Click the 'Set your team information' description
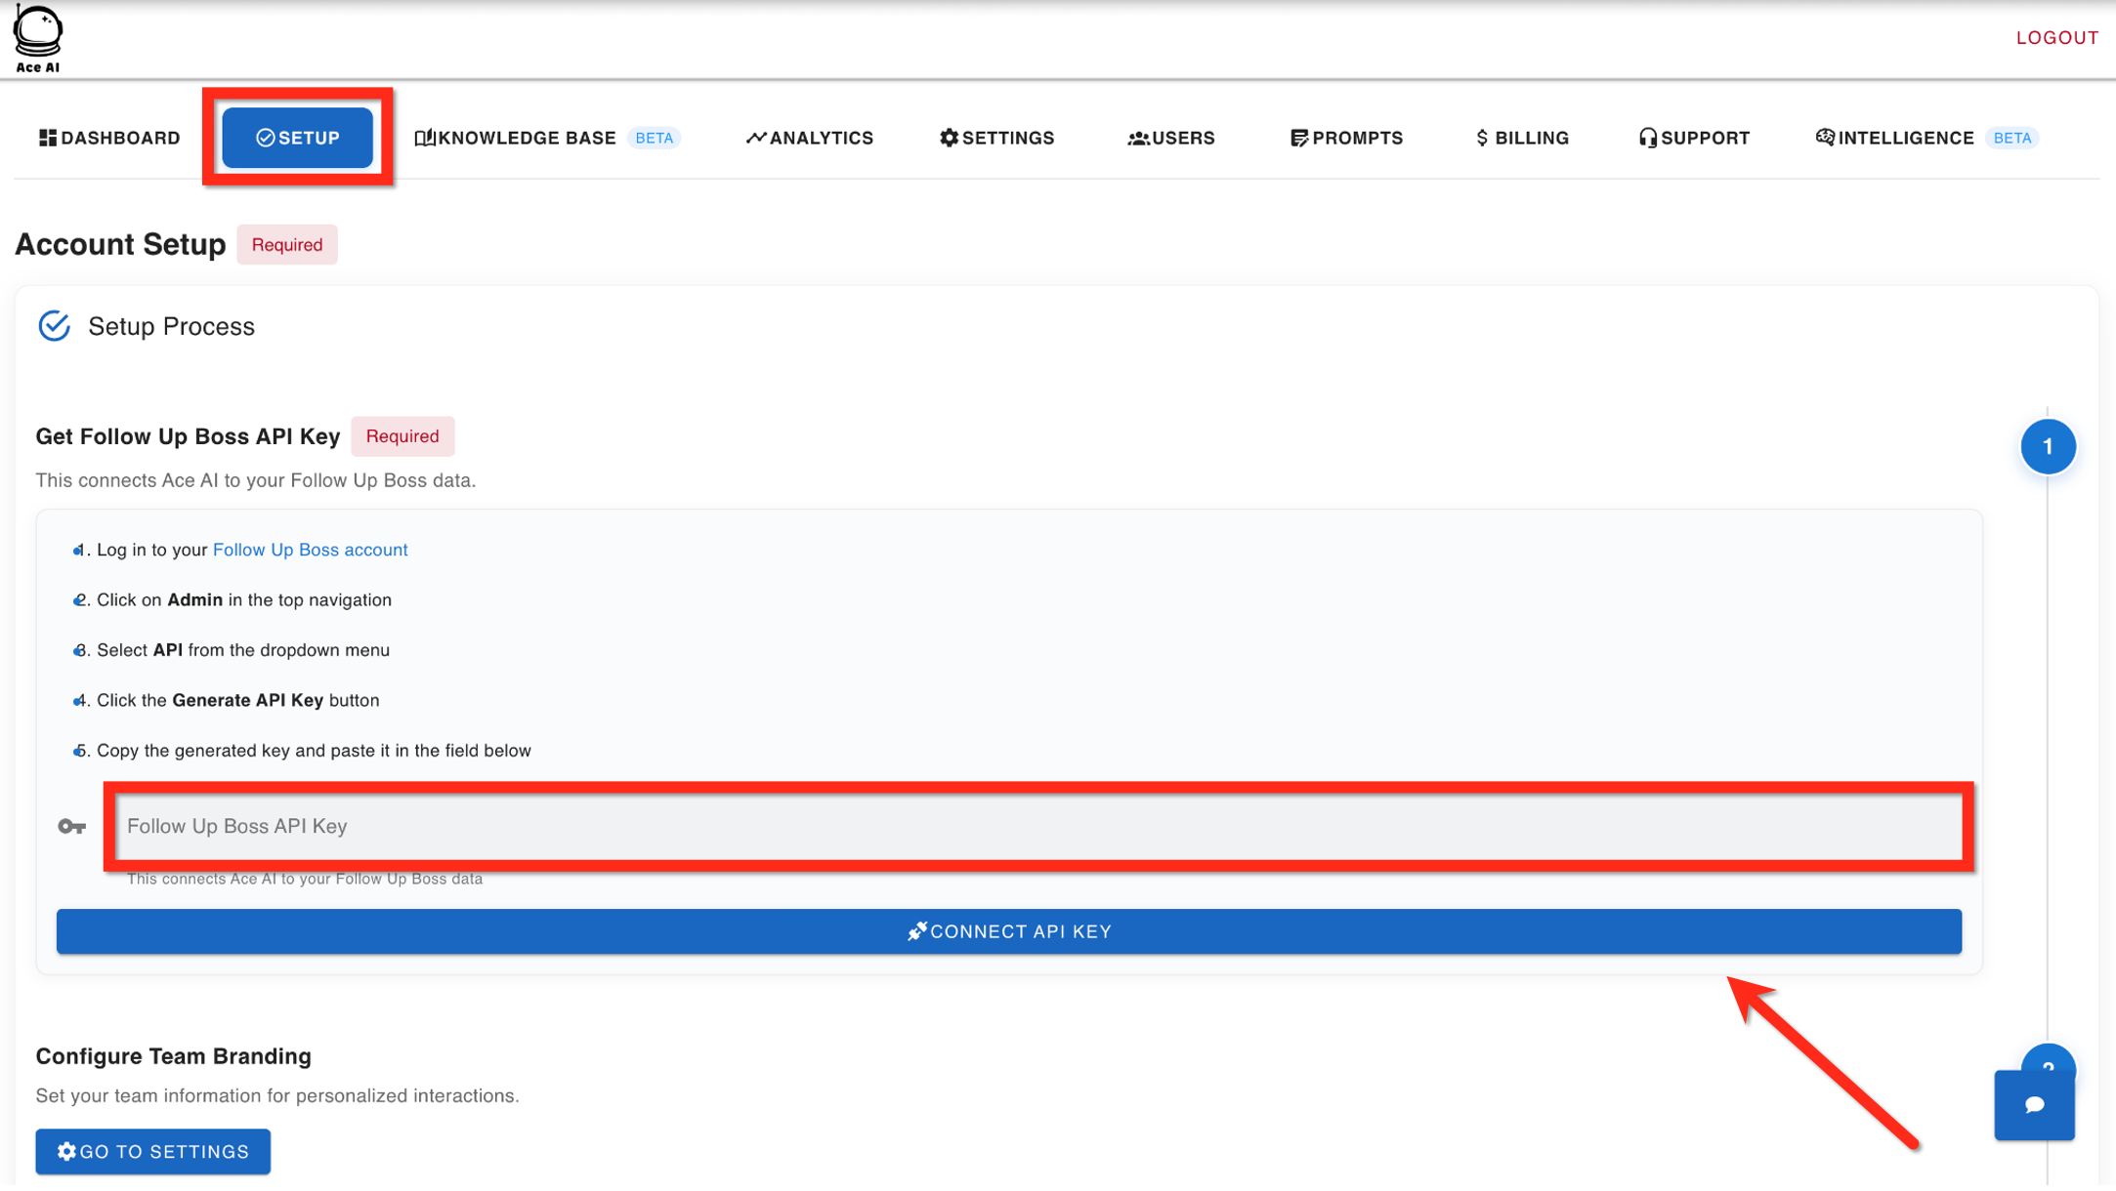 [277, 1095]
